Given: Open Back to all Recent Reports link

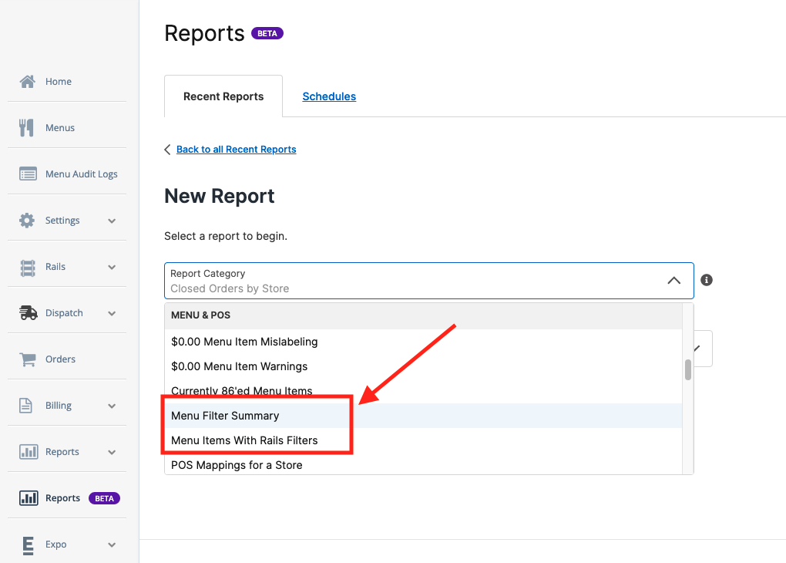Looking at the screenshot, I should coord(236,150).
